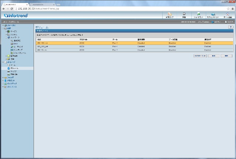Click the Home icon in top toolbar
236x159 pixels.
(228, 15)
